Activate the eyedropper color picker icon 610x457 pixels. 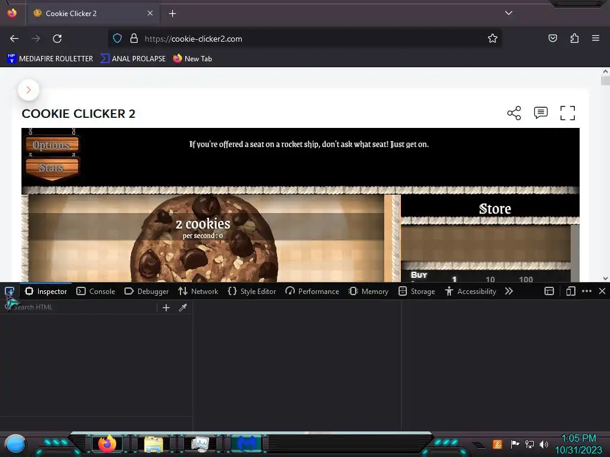(182, 308)
